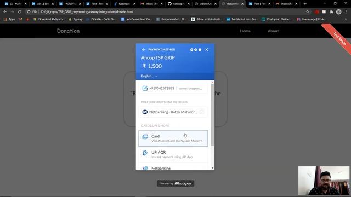Close the Apt | Lin LinkedIn tab
351x197 pixels.
coord(53,4)
